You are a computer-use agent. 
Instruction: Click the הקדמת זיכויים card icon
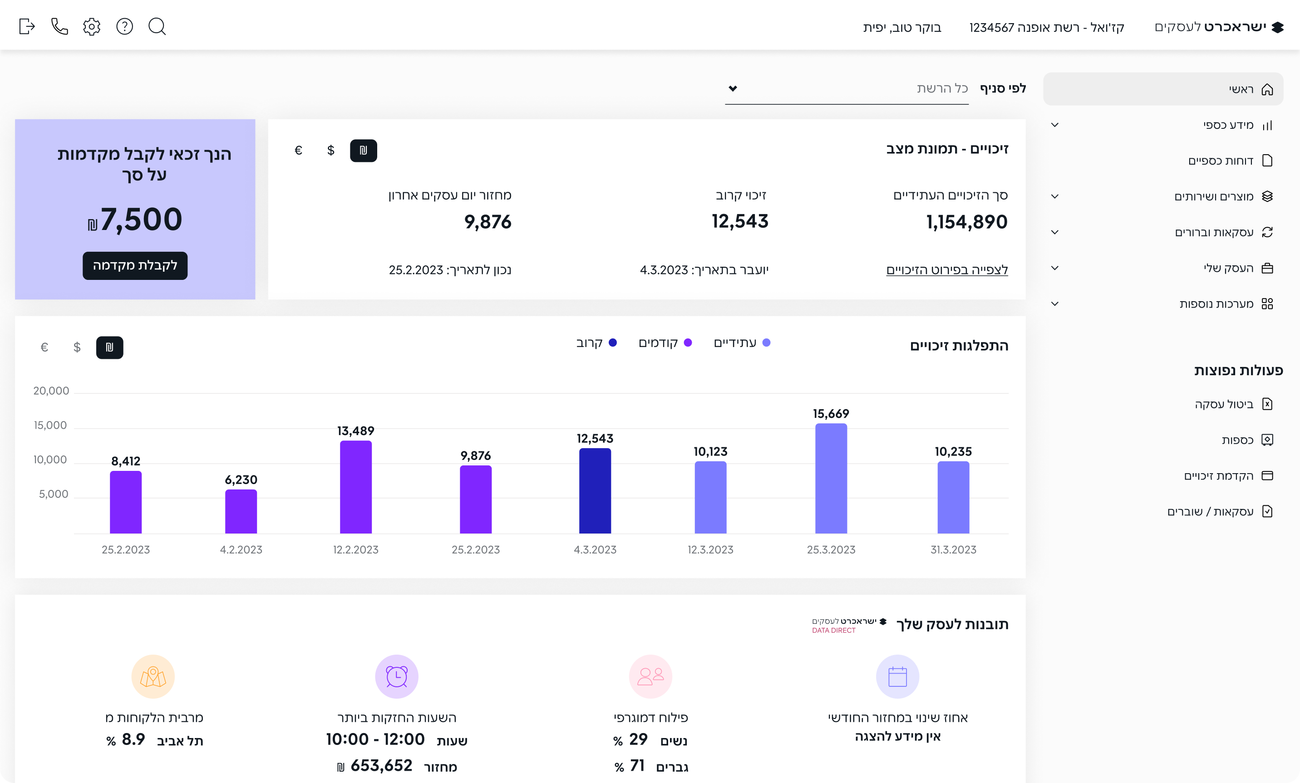pyautogui.click(x=1267, y=475)
